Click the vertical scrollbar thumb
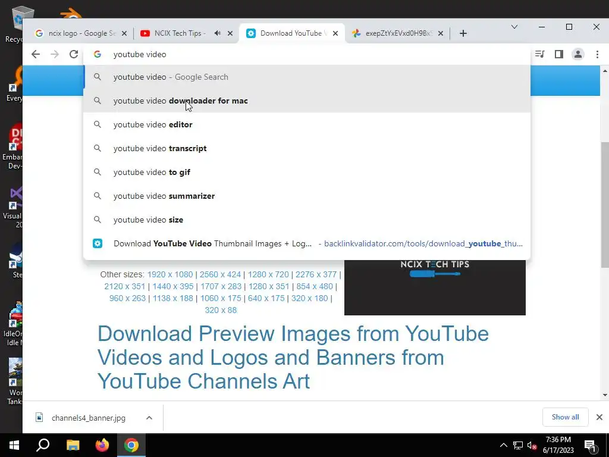This screenshot has height=457, width=609. [x=605, y=205]
